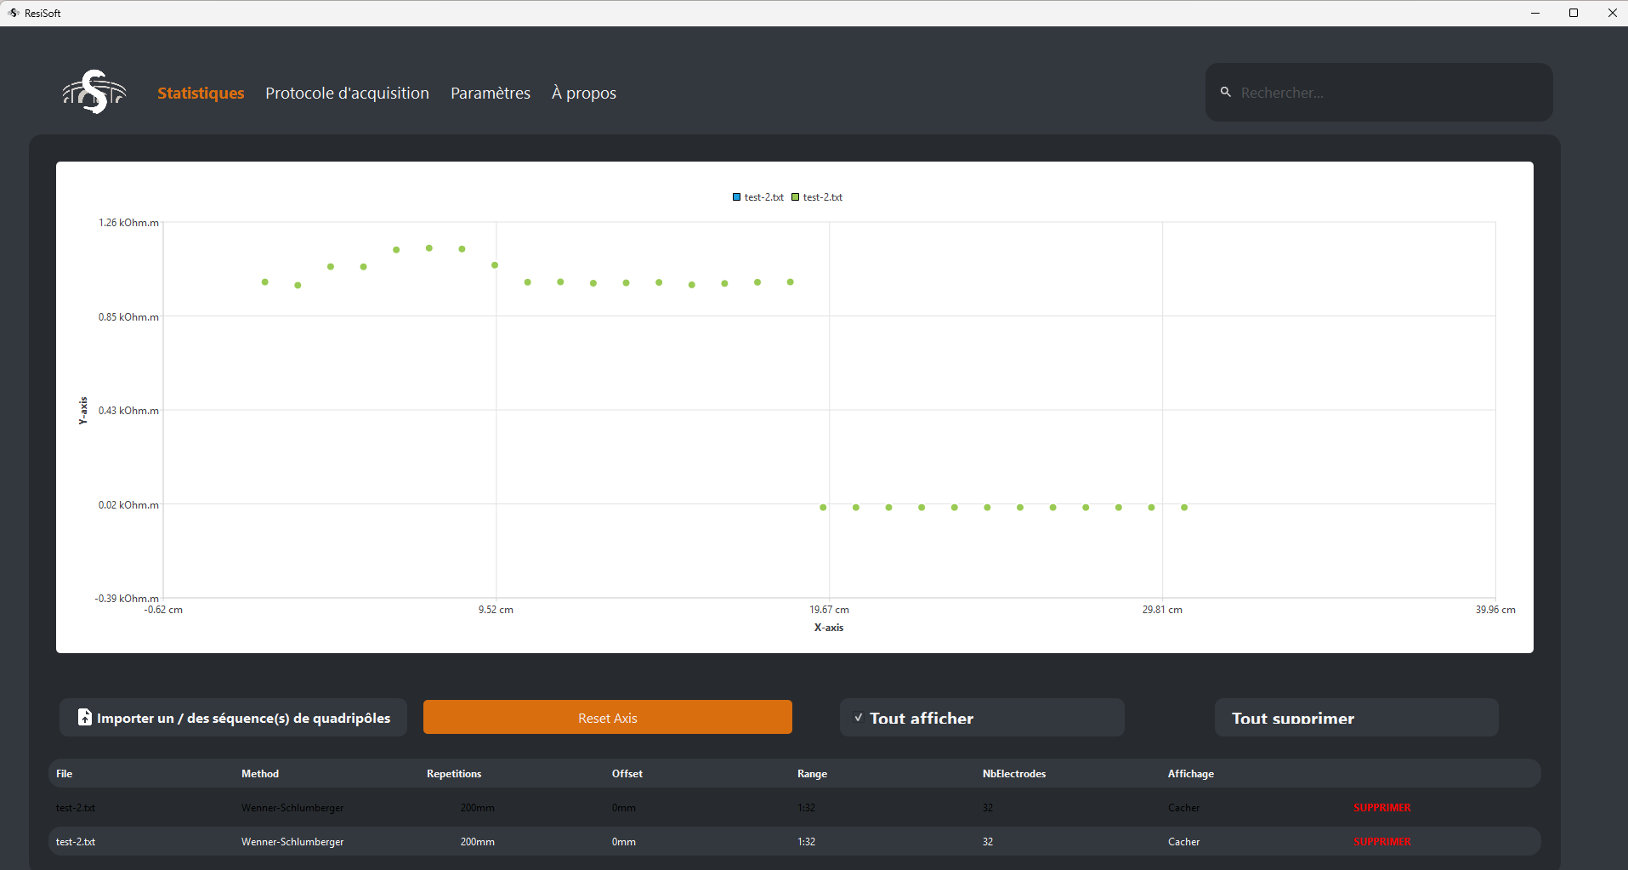Switch to Protocole d'acquisition tab

(x=347, y=93)
